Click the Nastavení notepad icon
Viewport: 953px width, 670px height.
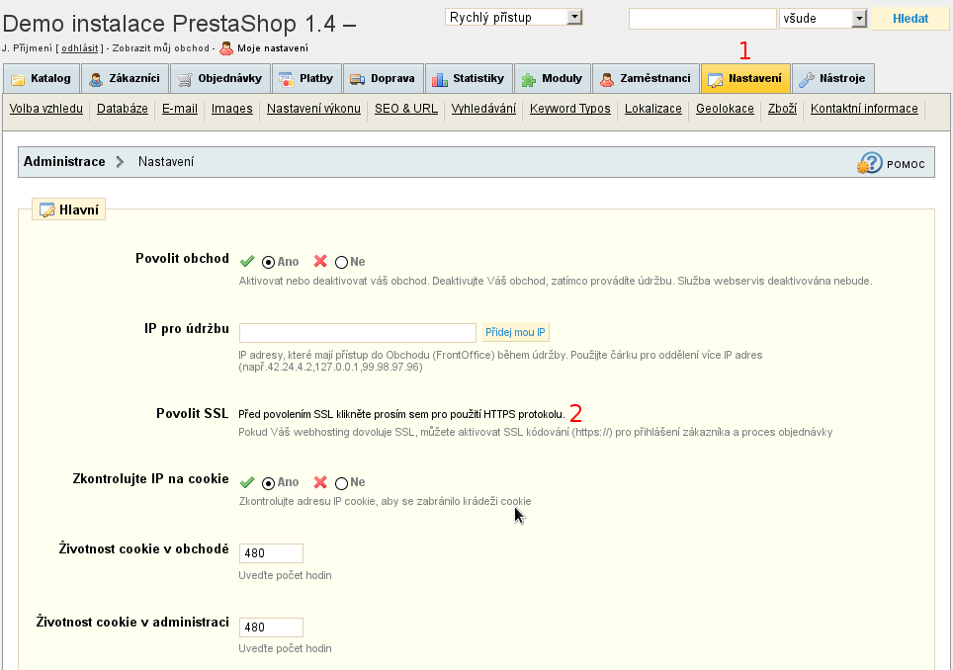[x=716, y=79]
